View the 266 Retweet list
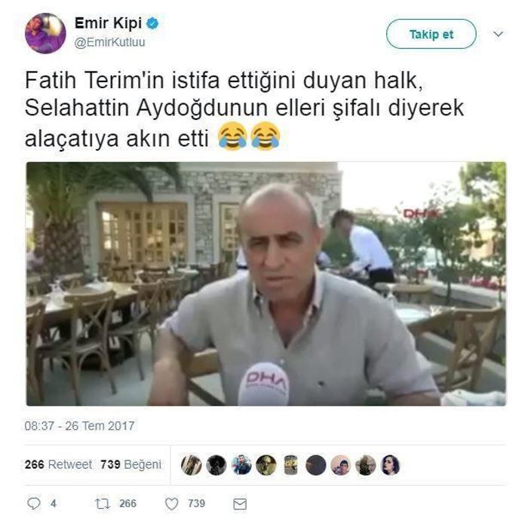The image size is (528, 526). (58, 464)
